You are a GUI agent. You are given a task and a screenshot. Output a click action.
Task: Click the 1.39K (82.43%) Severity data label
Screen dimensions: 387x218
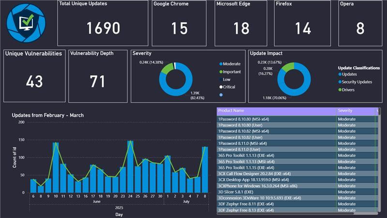pos(197,95)
